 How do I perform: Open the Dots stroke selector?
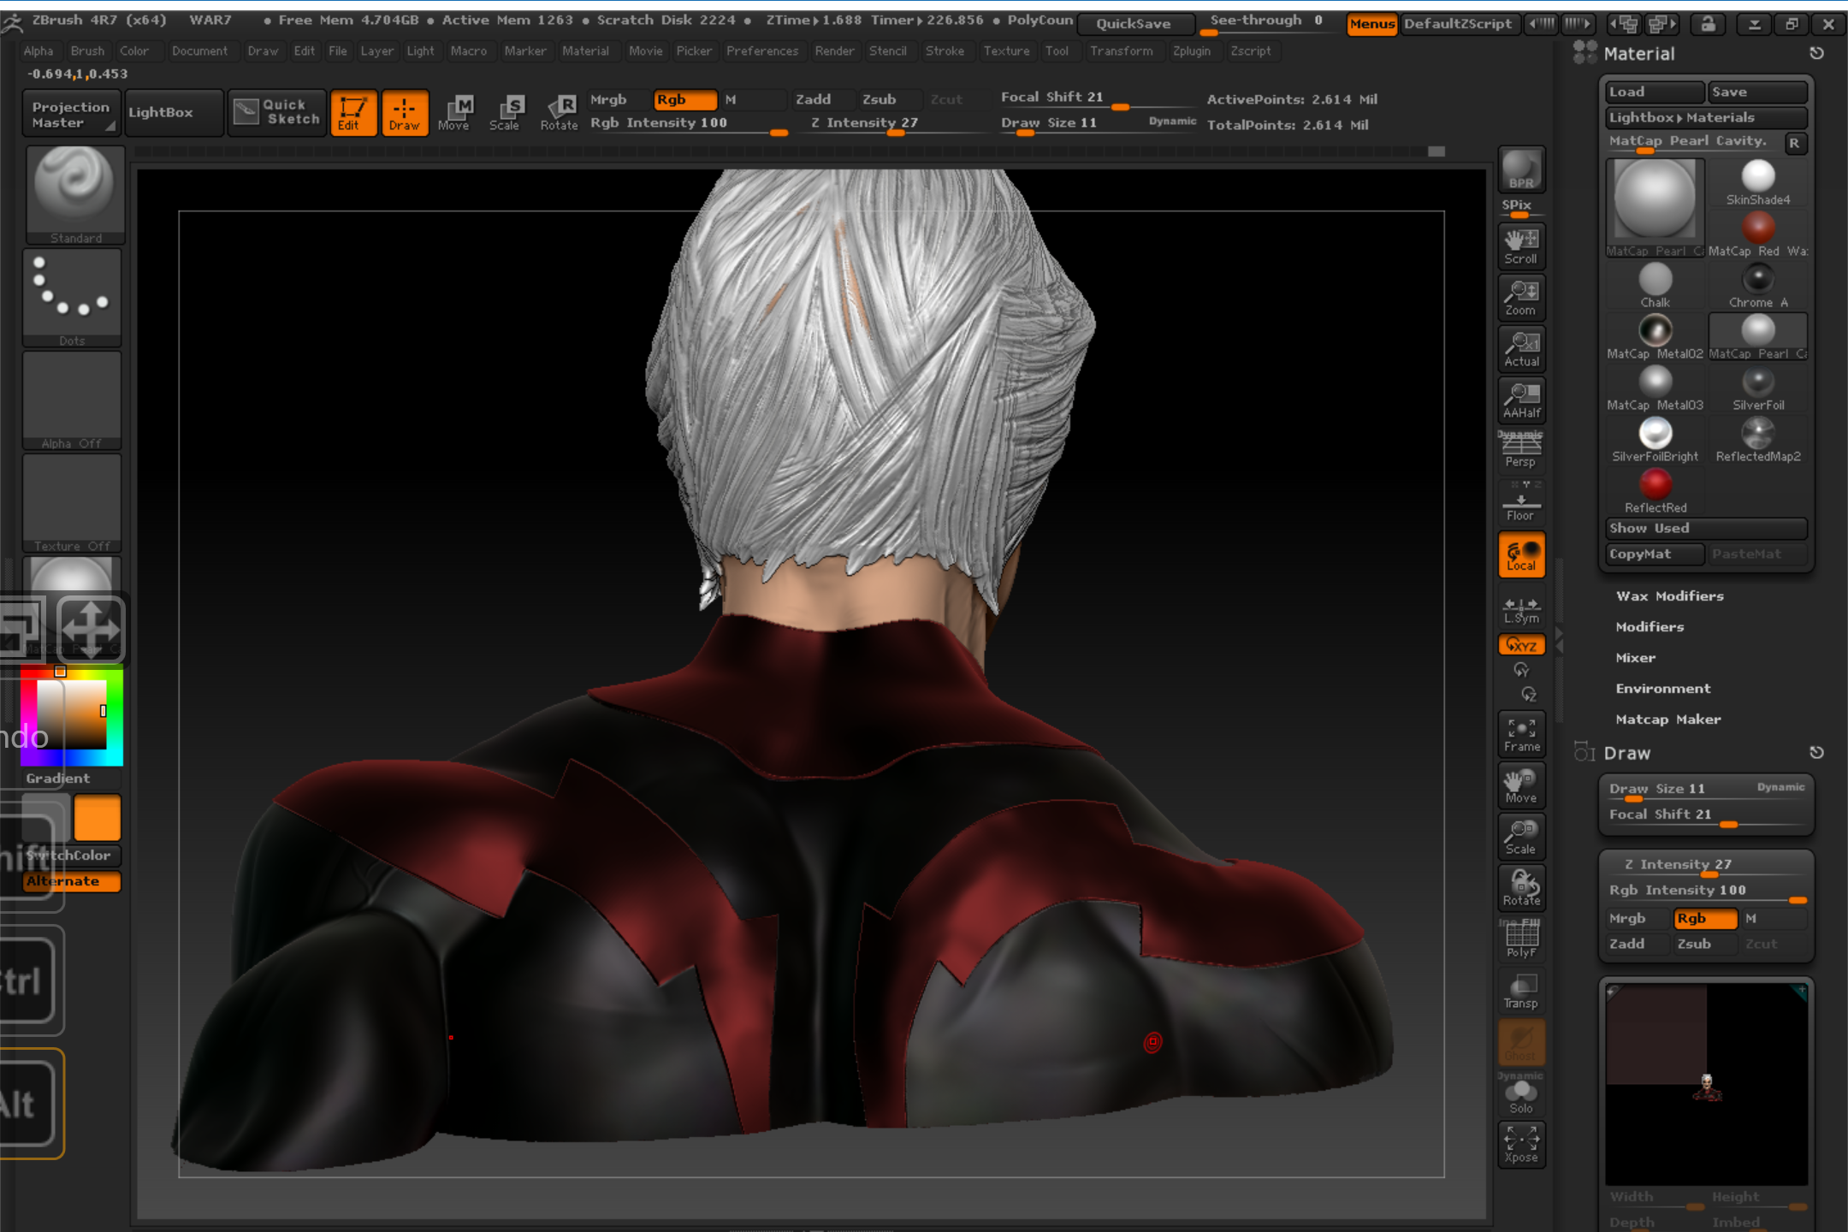tap(72, 298)
